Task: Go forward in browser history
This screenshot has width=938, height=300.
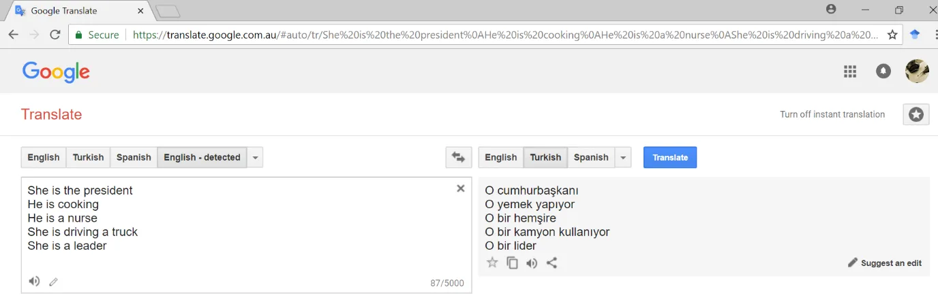Action: coord(34,35)
